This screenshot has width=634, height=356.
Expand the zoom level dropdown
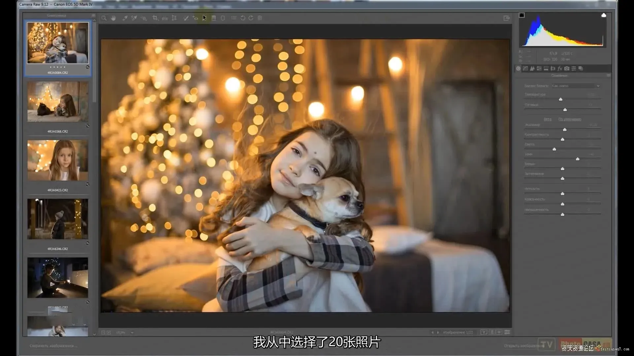(132, 333)
